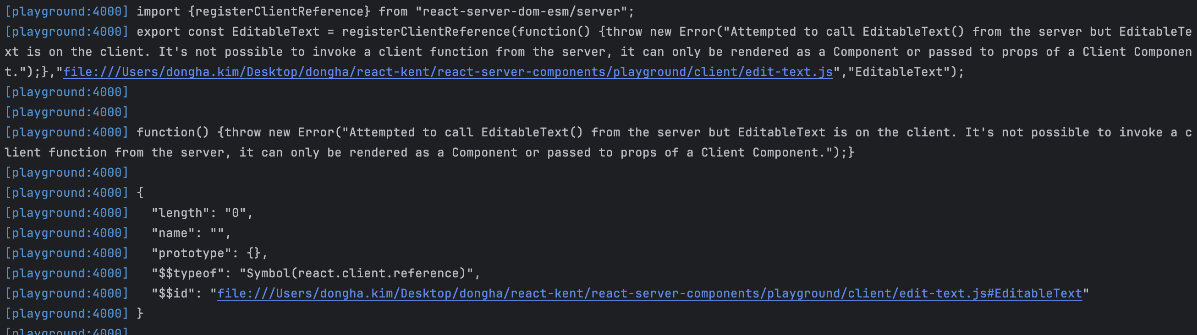The height and width of the screenshot is (335, 1197).
Task: Click the closing brace JSON line
Action: 74,313
